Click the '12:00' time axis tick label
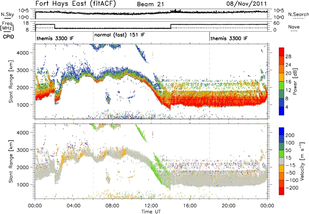309x214 pixels. click(x=151, y=206)
